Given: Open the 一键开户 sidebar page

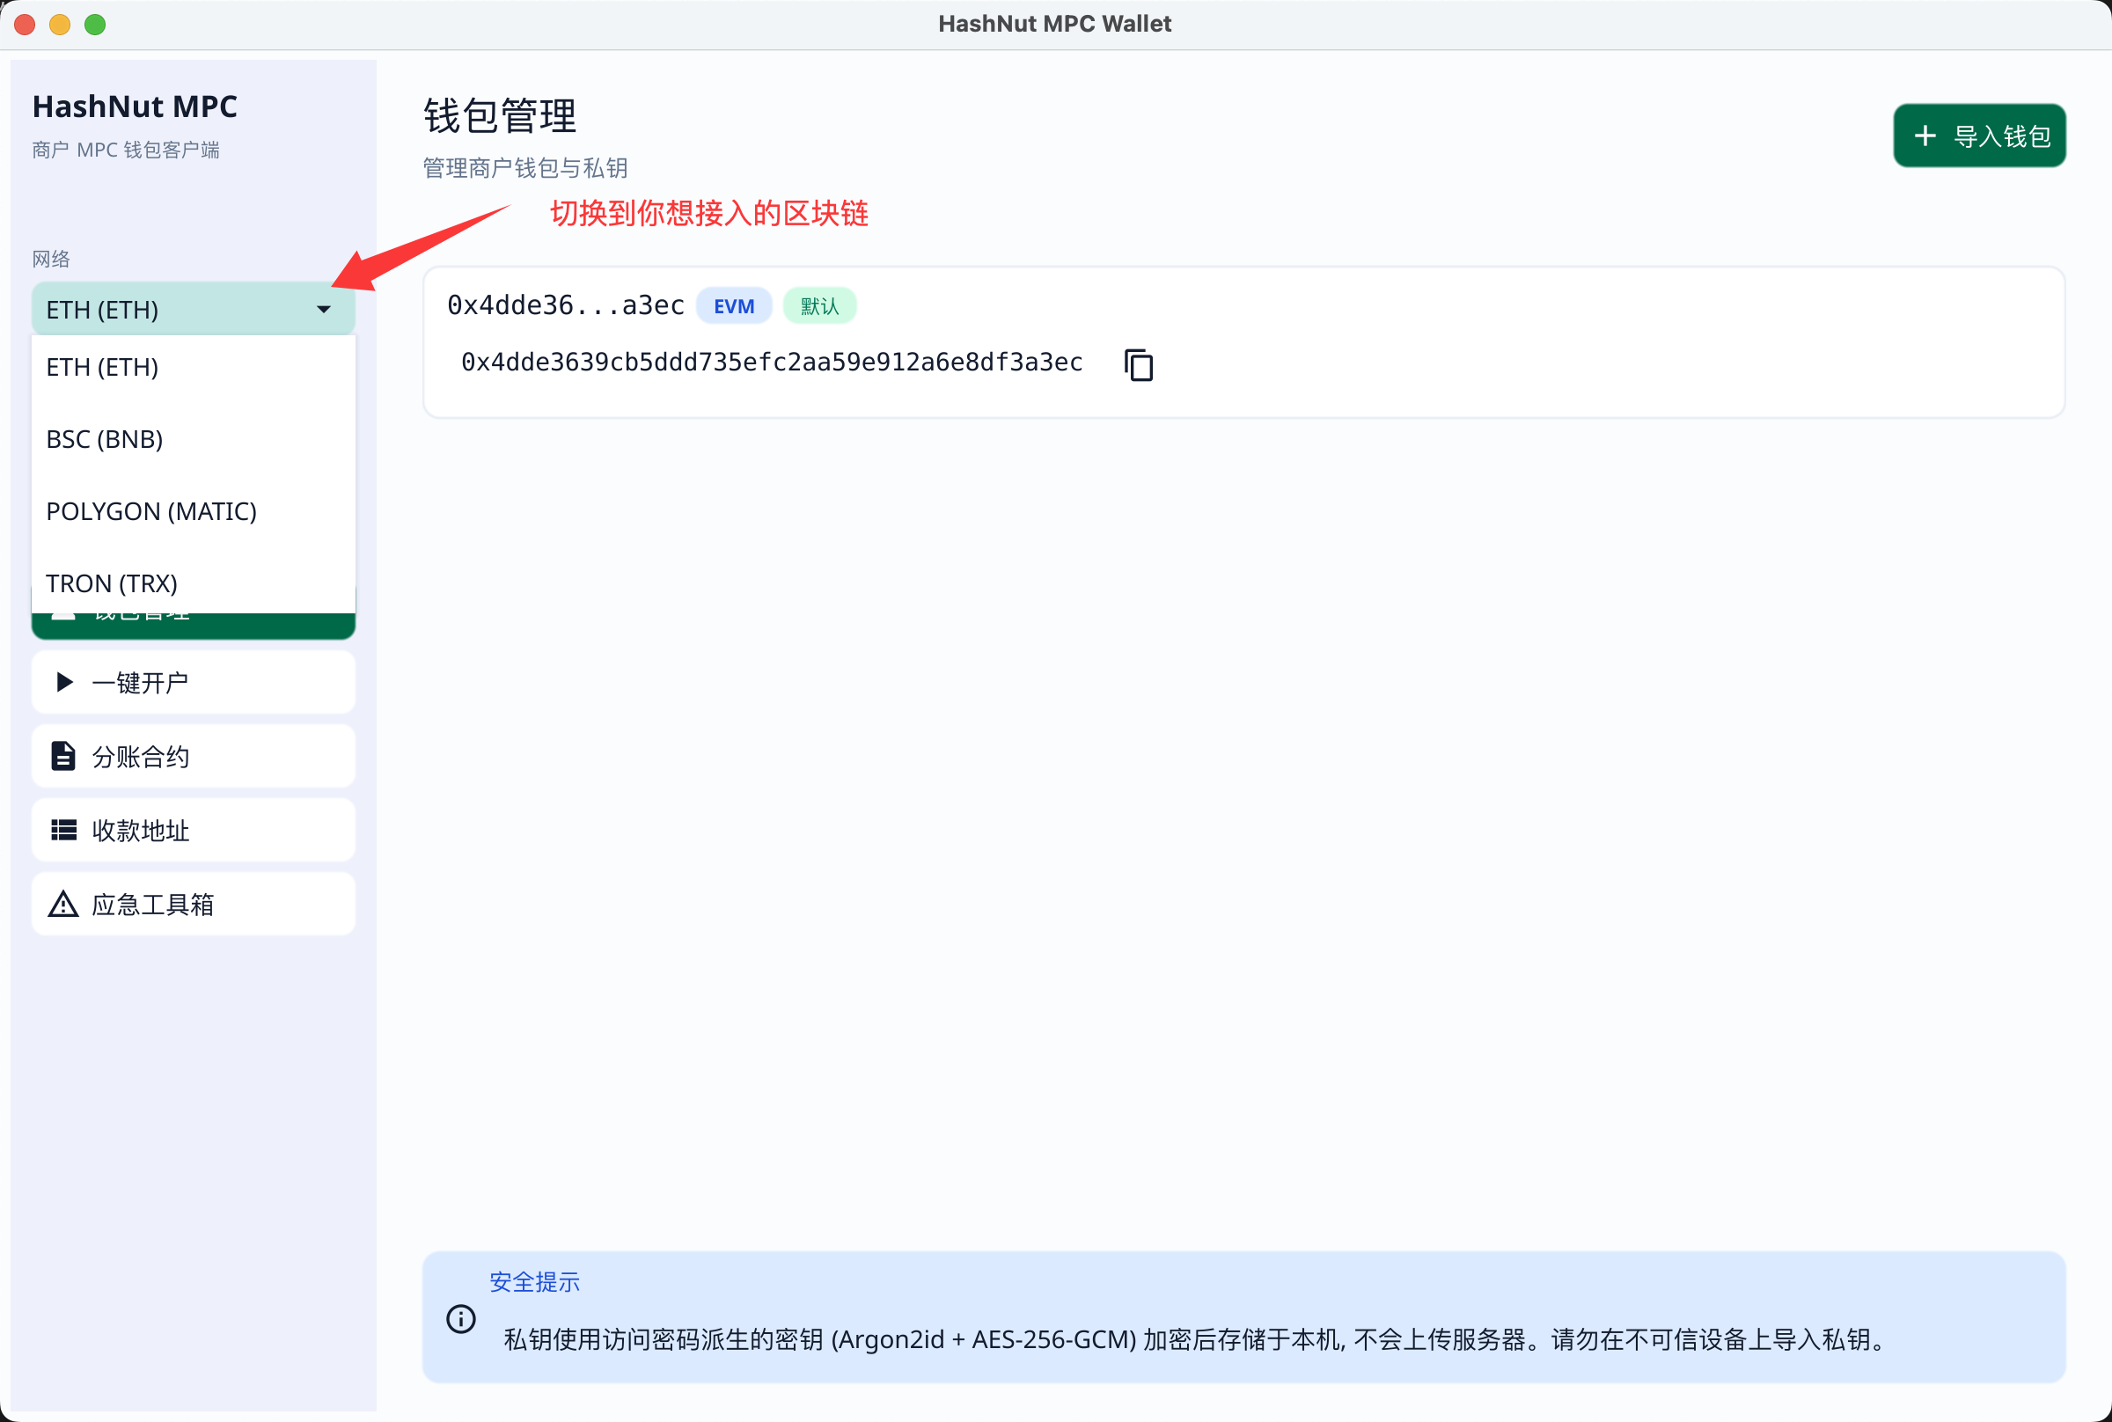Looking at the screenshot, I should (193, 682).
